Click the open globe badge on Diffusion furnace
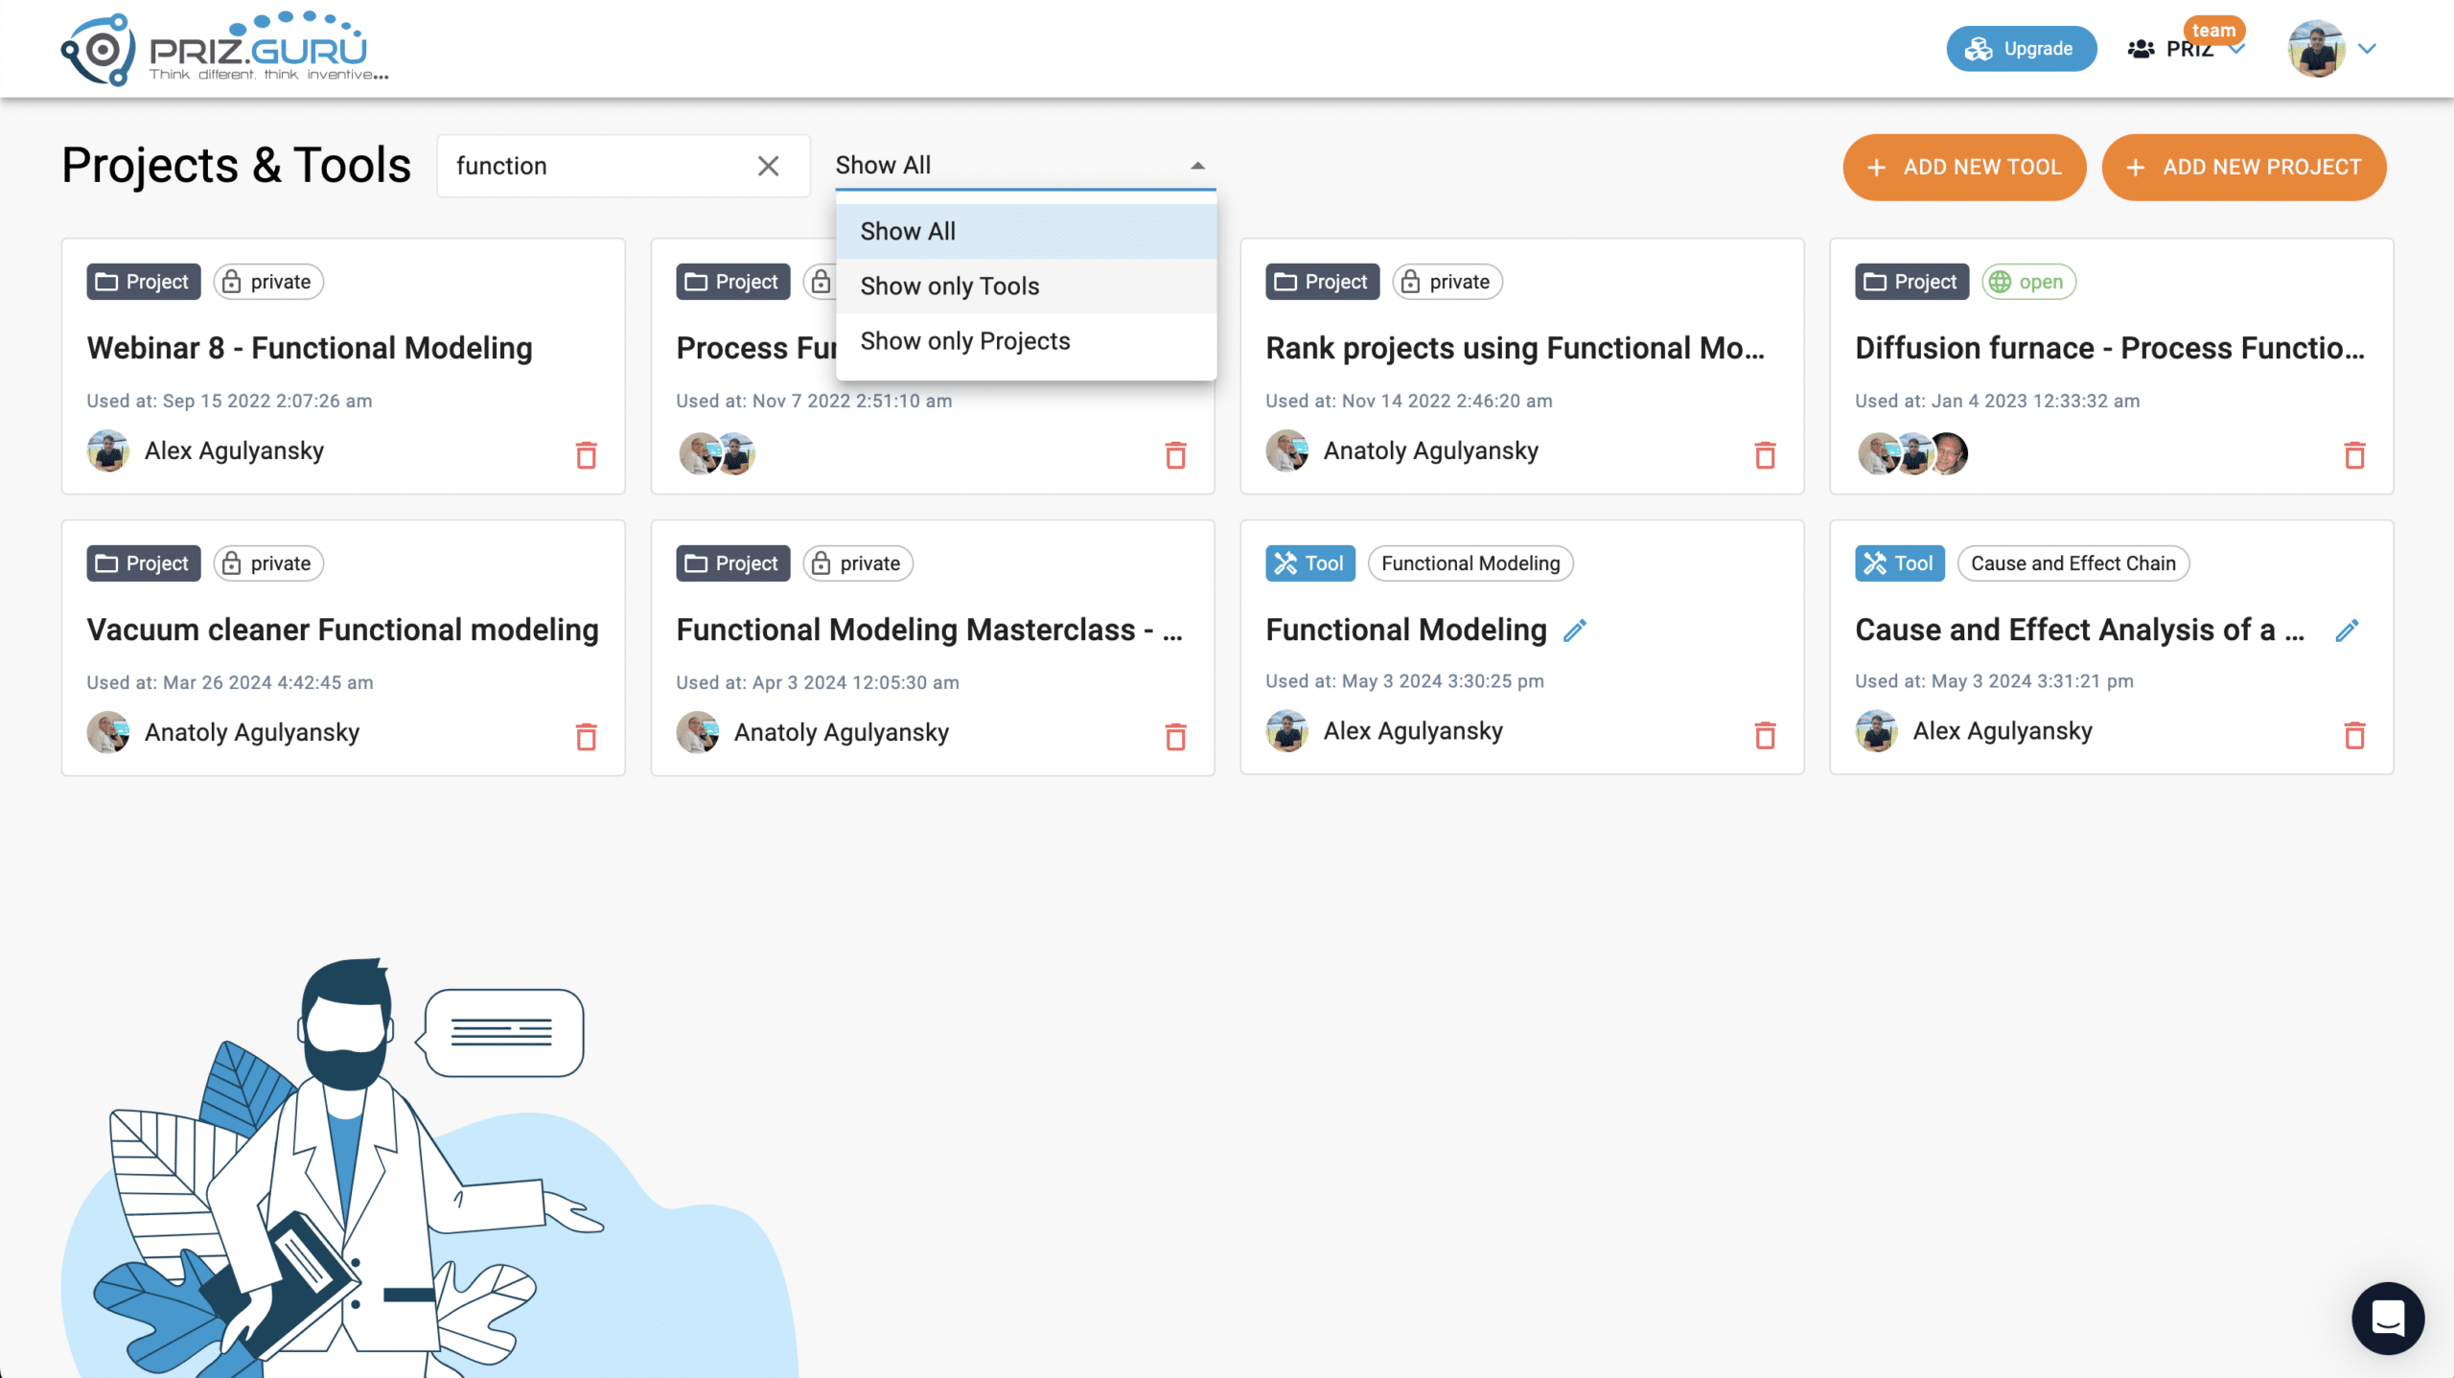 [2028, 281]
